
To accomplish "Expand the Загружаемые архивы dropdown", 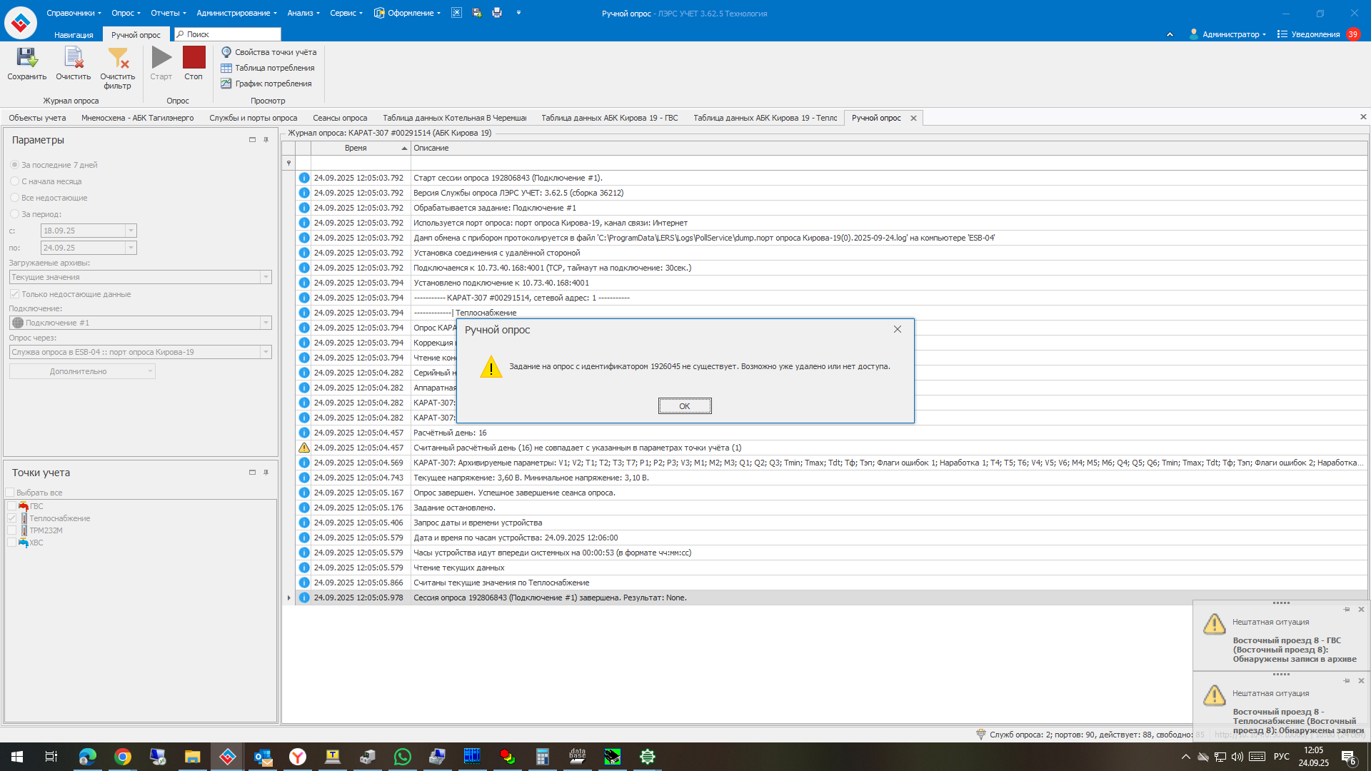I will click(x=266, y=277).
